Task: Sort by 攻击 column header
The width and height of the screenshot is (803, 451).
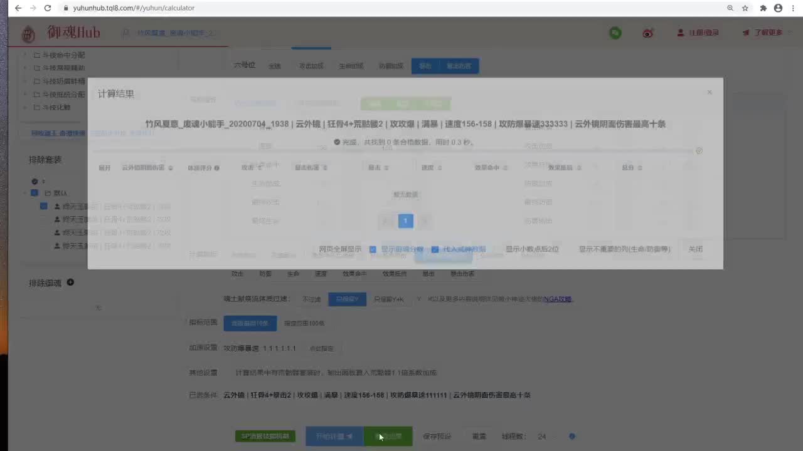Action: [251, 168]
